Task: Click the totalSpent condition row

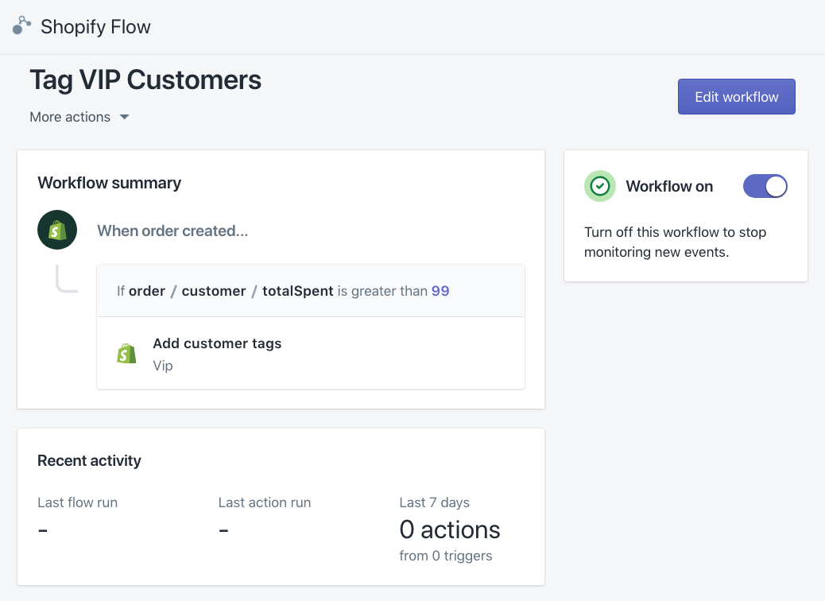Action: pyautogui.click(x=311, y=291)
